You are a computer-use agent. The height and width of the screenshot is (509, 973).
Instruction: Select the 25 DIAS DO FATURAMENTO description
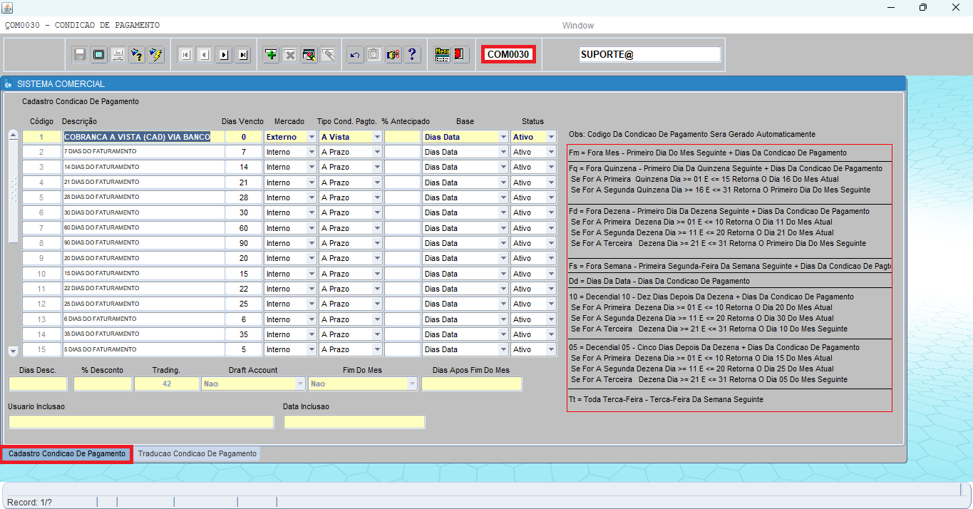pos(143,304)
